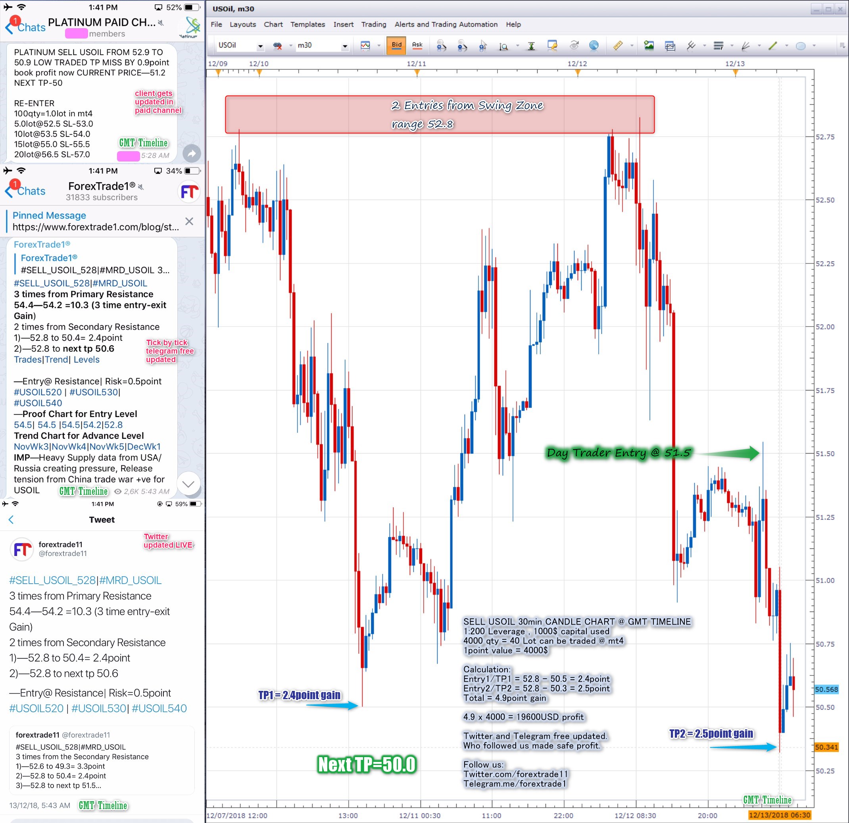The height and width of the screenshot is (823, 849).
Task: Click the #USOIL520 hashtag in Telegram
Action: pyautogui.click(x=38, y=392)
